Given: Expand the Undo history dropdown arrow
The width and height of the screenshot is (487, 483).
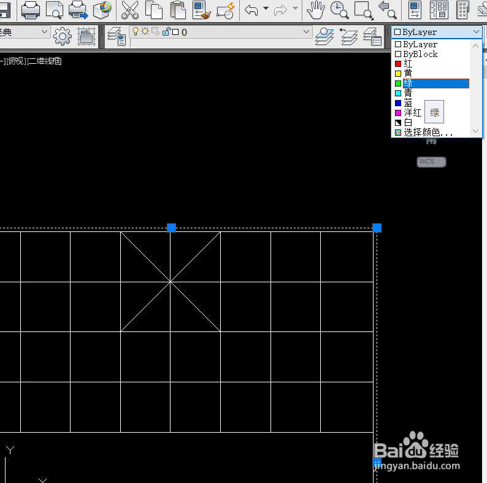Looking at the screenshot, I should [x=266, y=9].
